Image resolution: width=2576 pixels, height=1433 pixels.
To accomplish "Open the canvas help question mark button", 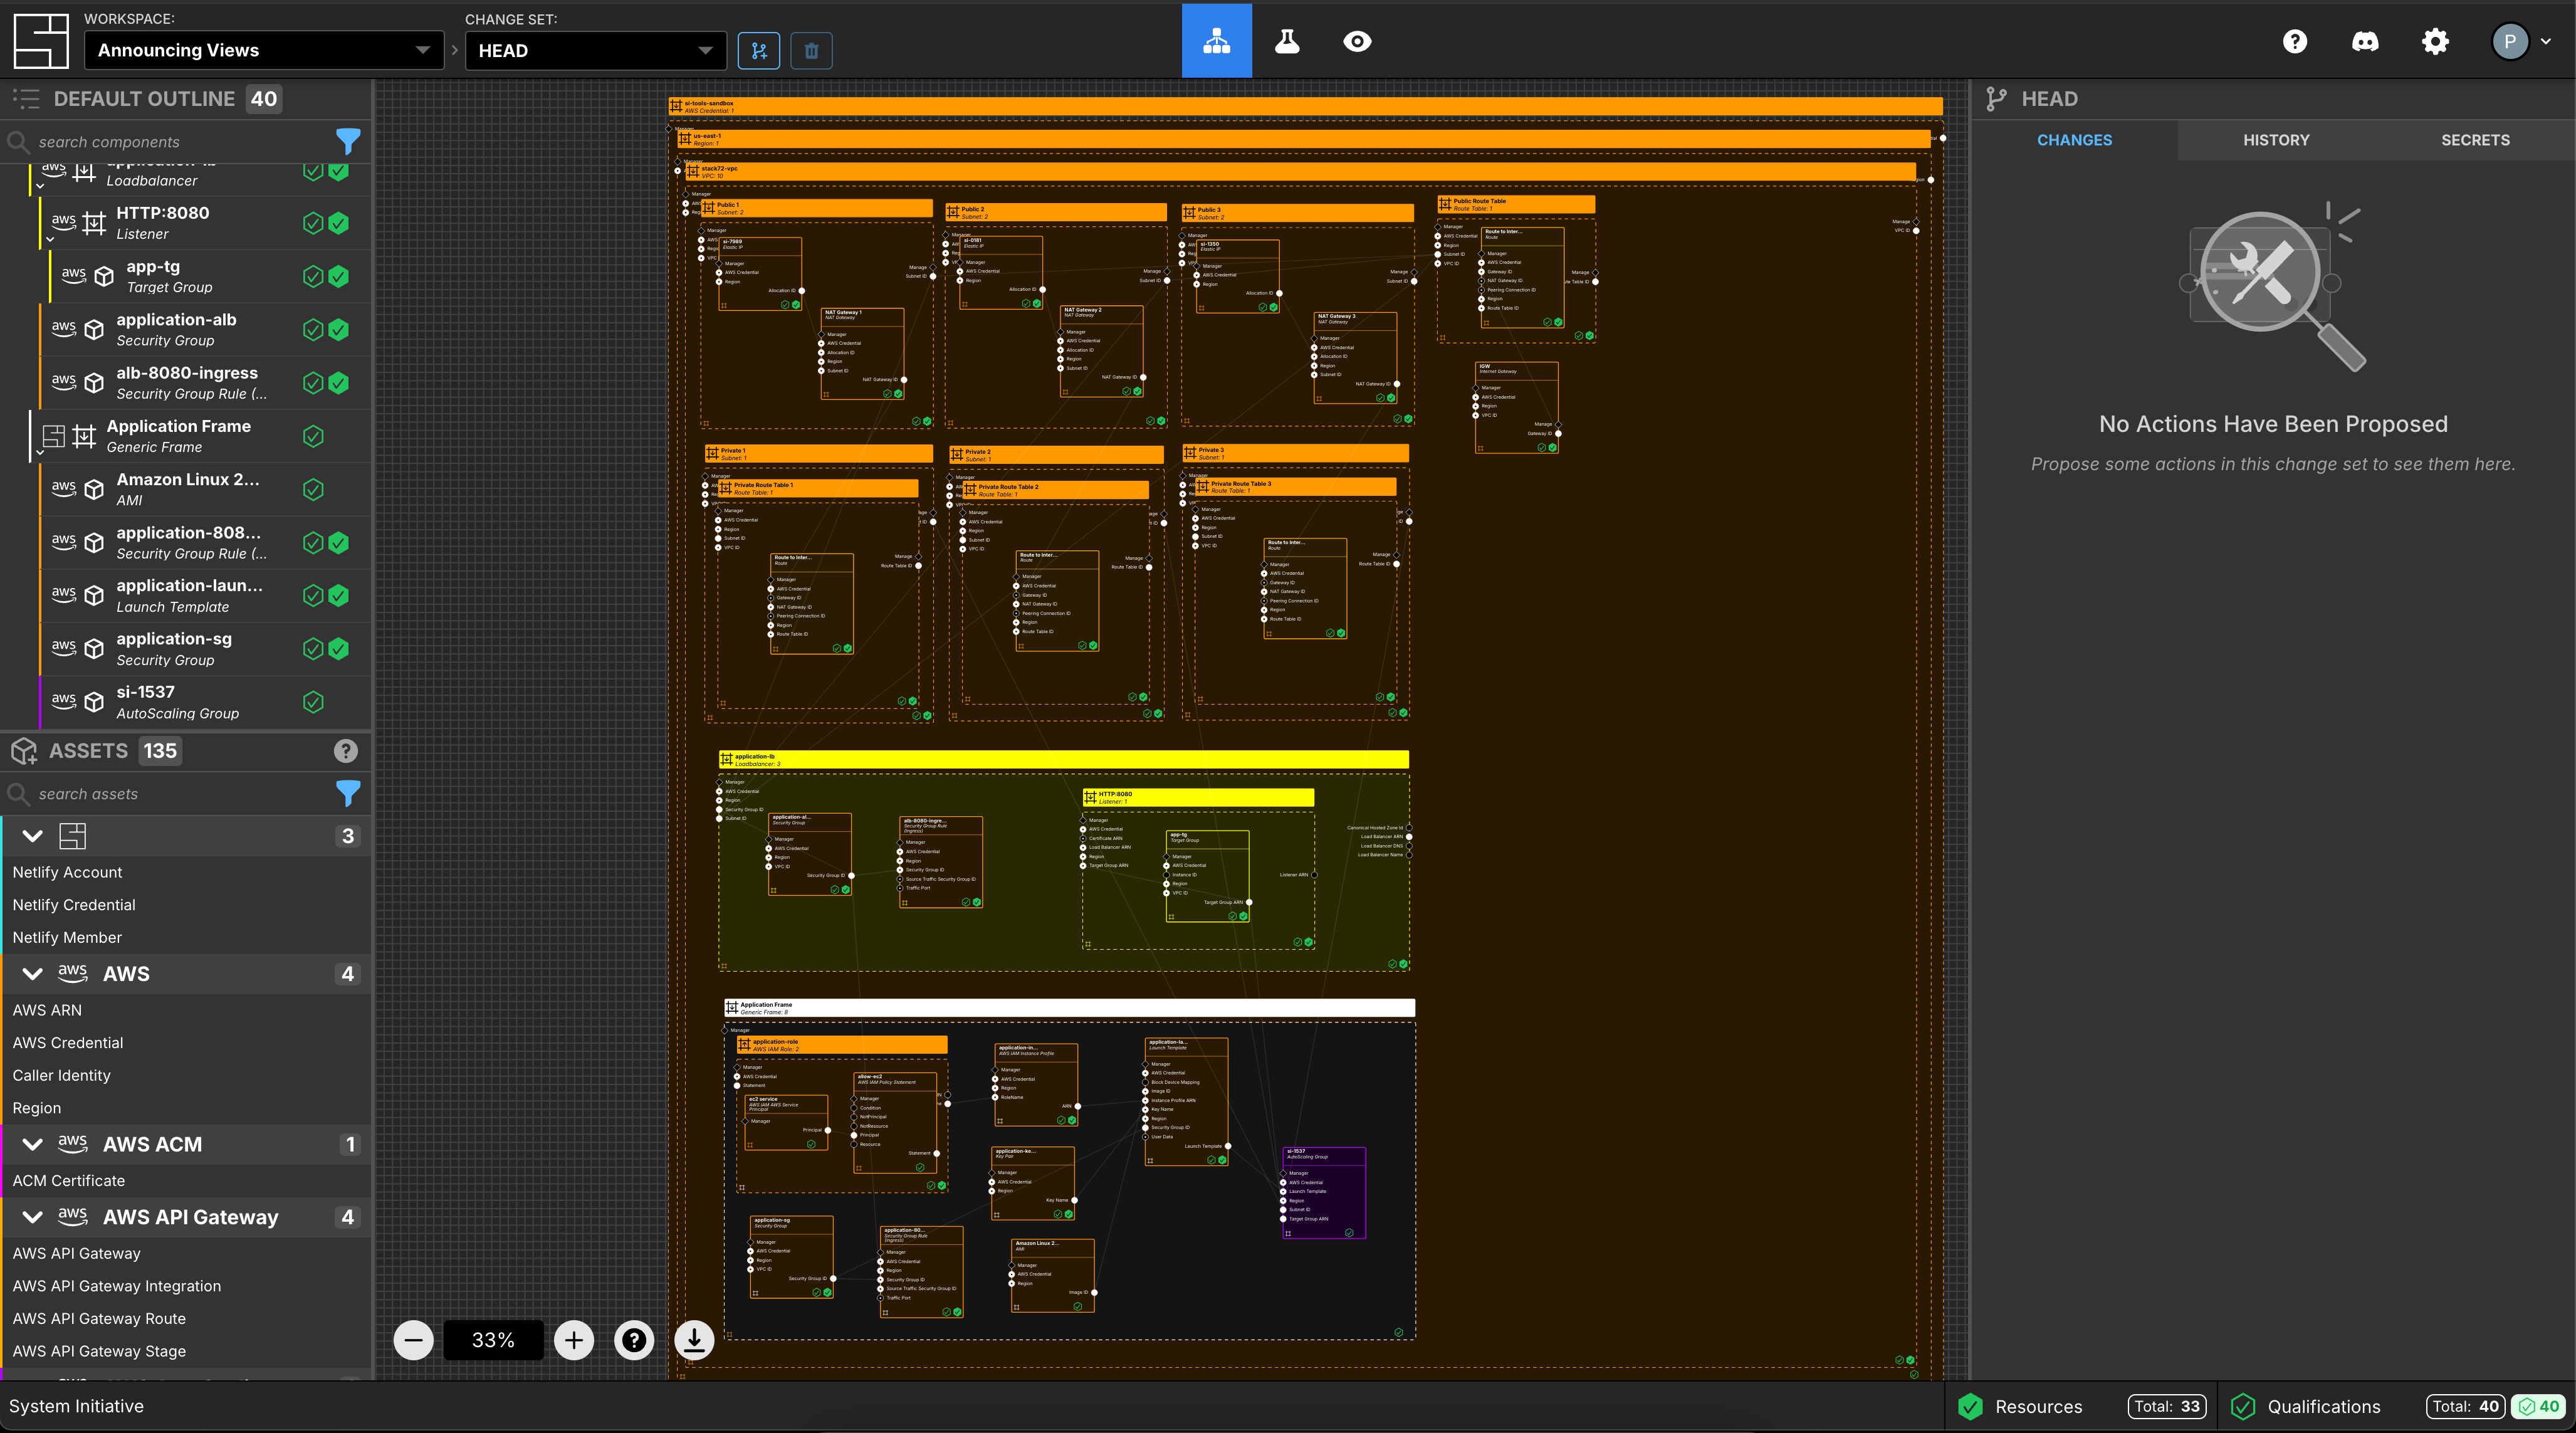I will coord(634,1340).
